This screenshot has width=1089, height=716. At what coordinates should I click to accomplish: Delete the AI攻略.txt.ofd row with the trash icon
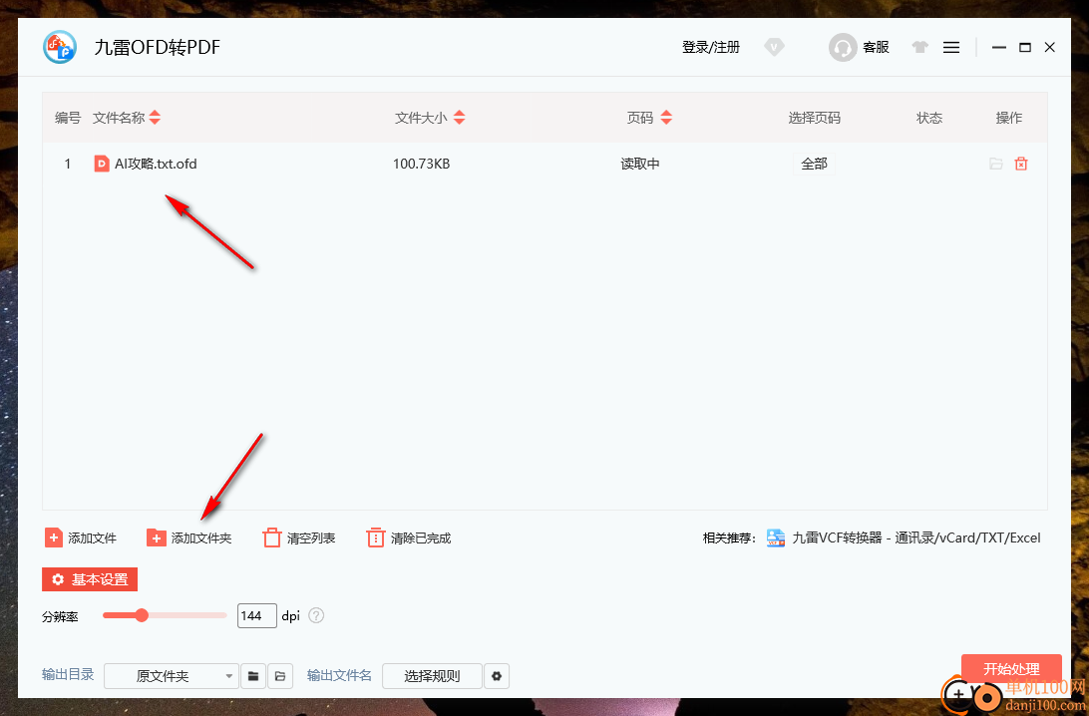(1021, 164)
